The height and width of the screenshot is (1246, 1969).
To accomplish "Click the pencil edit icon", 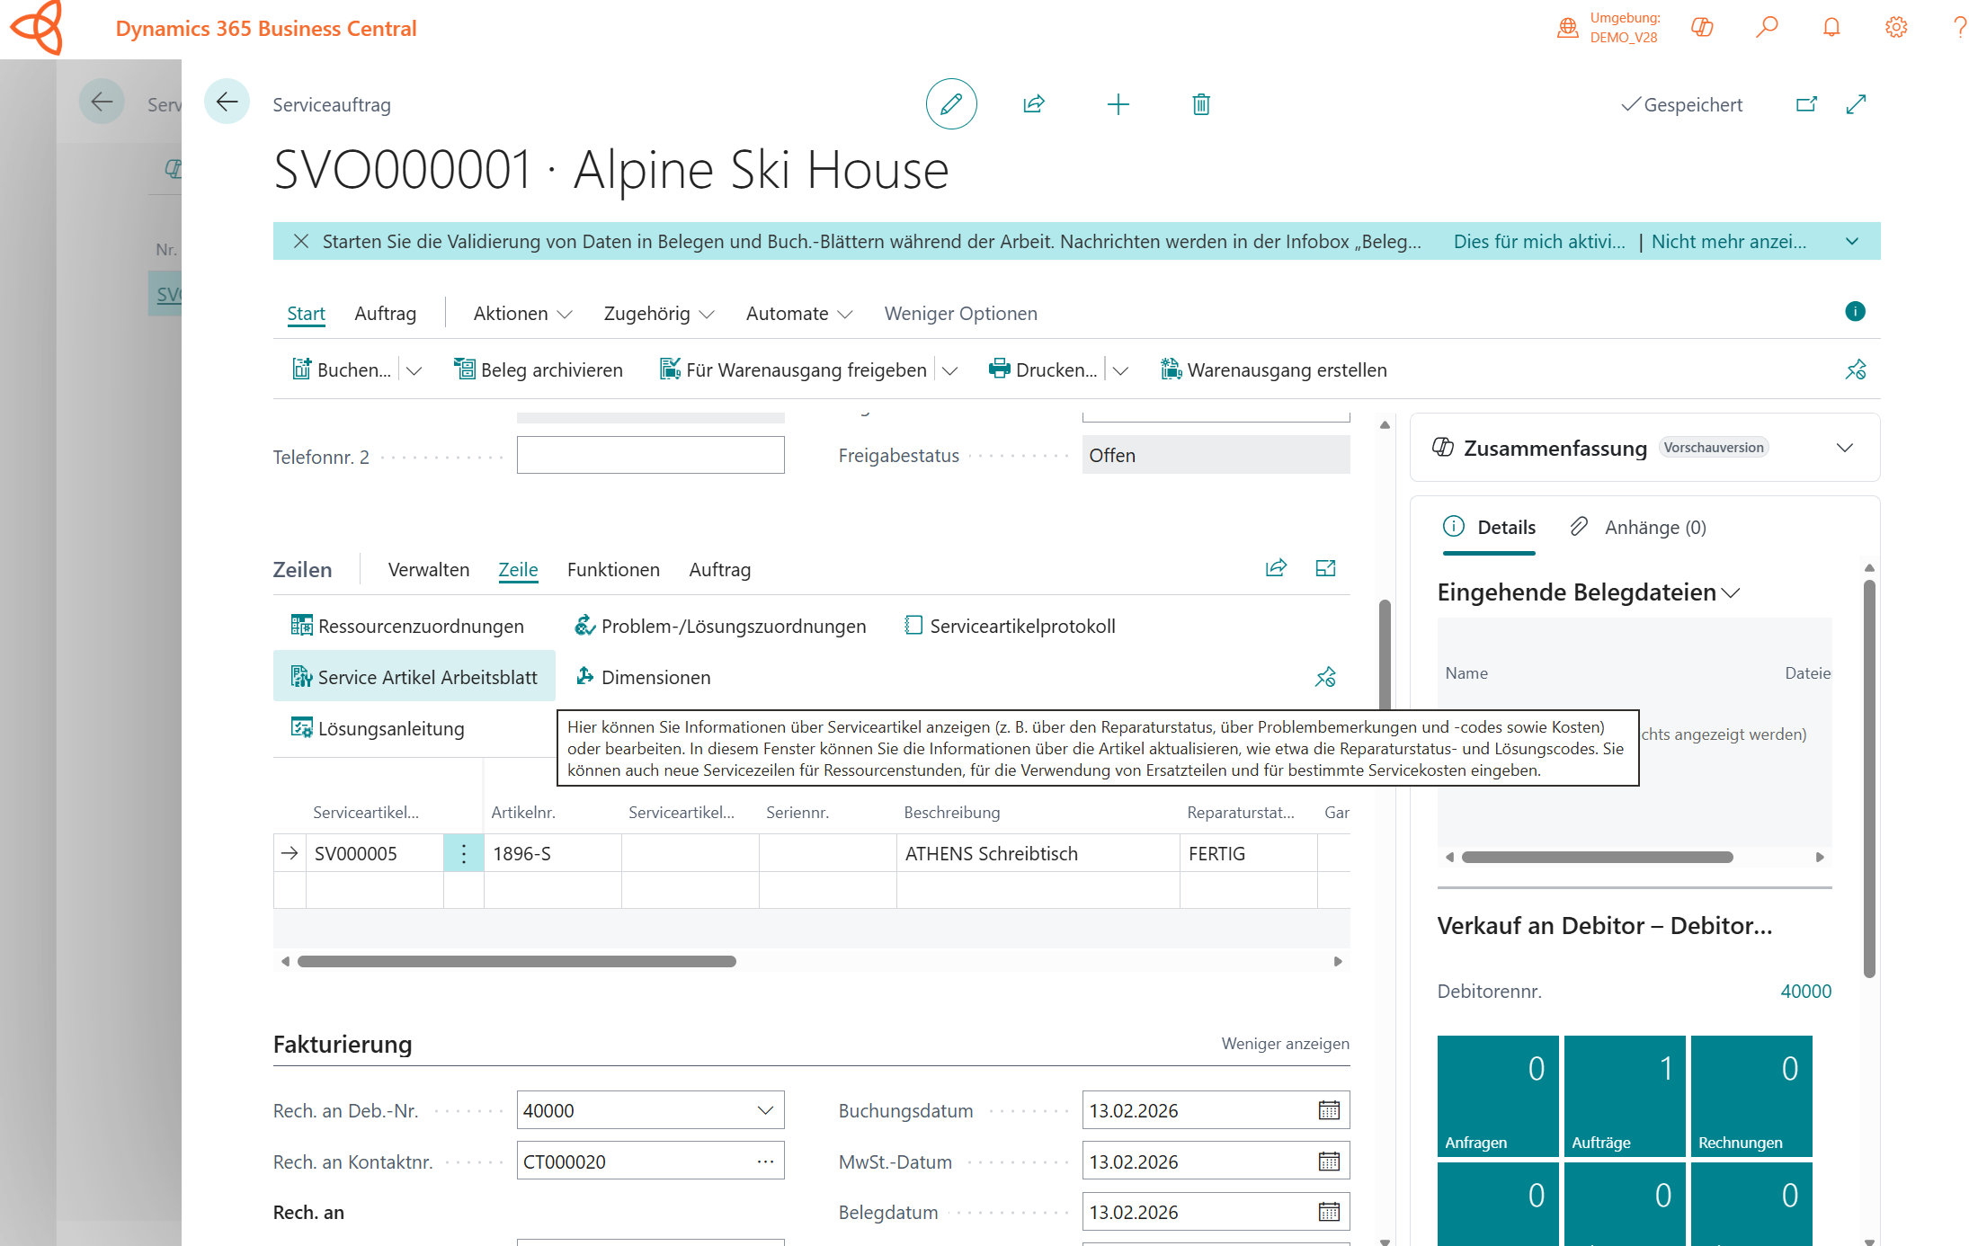I will tap(951, 104).
